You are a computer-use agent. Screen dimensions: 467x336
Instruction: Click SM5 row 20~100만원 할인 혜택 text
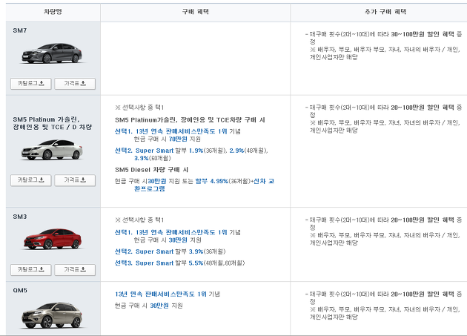423,108
